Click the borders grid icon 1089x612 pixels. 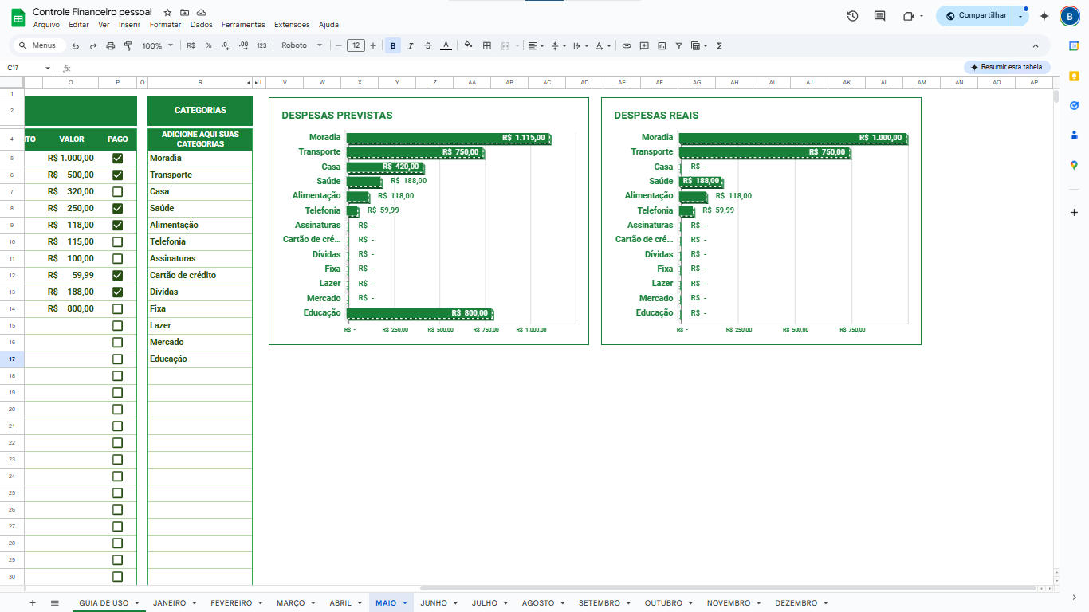(487, 46)
